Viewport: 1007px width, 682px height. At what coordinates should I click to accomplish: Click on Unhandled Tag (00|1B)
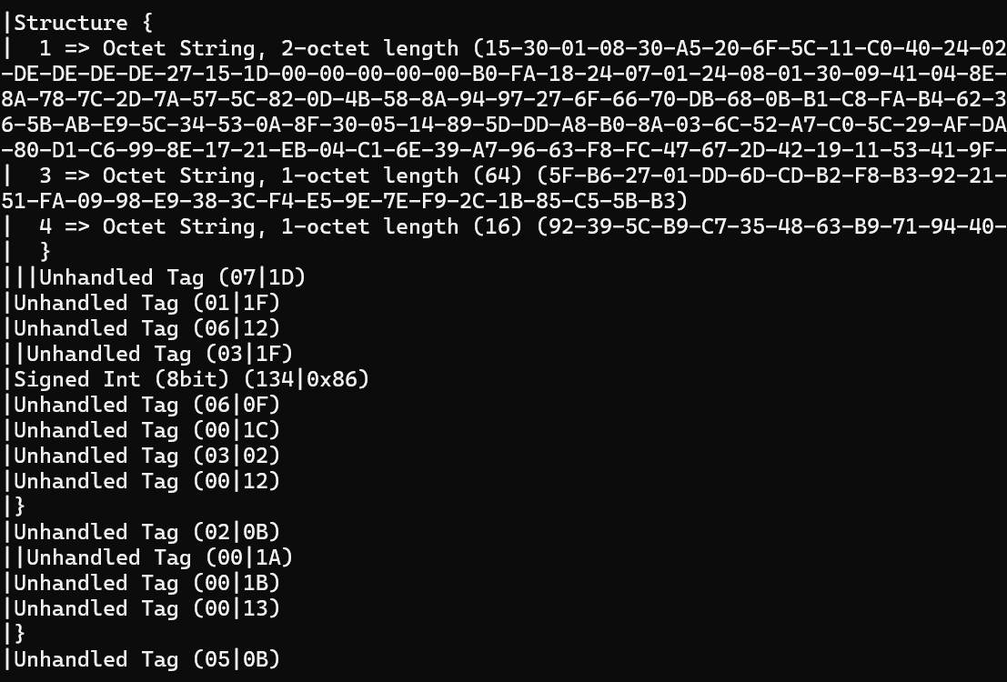(146, 583)
